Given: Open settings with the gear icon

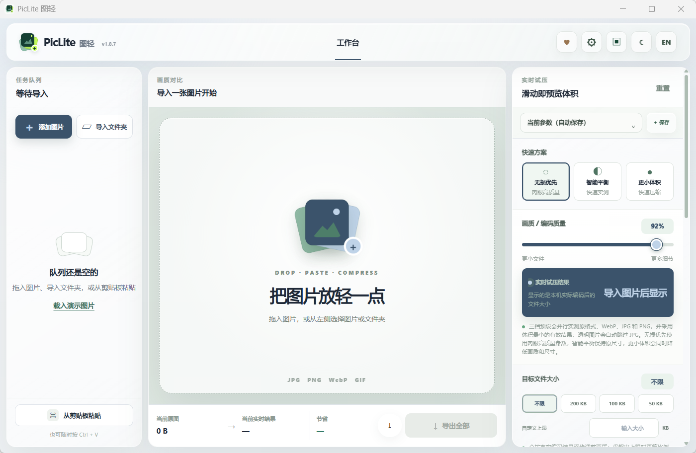Looking at the screenshot, I should [592, 42].
